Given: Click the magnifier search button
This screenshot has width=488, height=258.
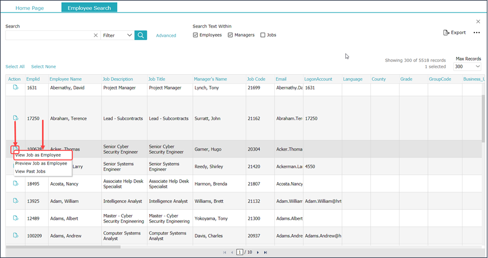Looking at the screenshot, I should [x=140, y=35].
